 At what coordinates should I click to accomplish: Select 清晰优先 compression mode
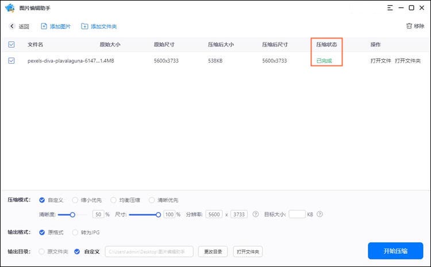[x=152, y=200]
